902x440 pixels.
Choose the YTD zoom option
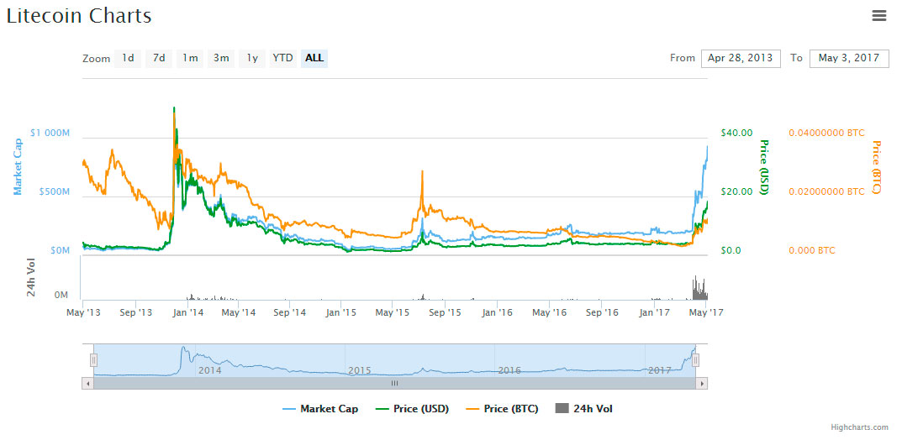pyautogui.click(x=283, y=58)
